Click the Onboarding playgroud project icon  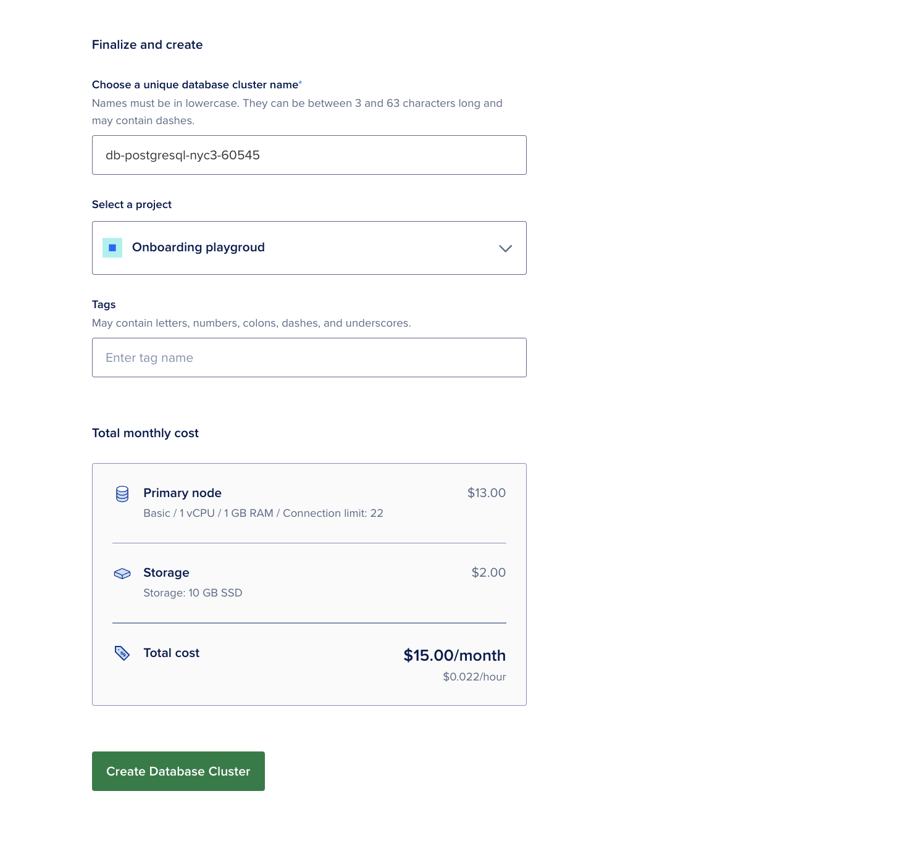[x=112, y=248]
